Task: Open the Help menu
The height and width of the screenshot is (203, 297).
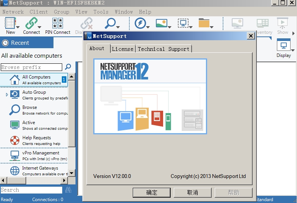Action: pyautogui.click(x=145, y=12)
